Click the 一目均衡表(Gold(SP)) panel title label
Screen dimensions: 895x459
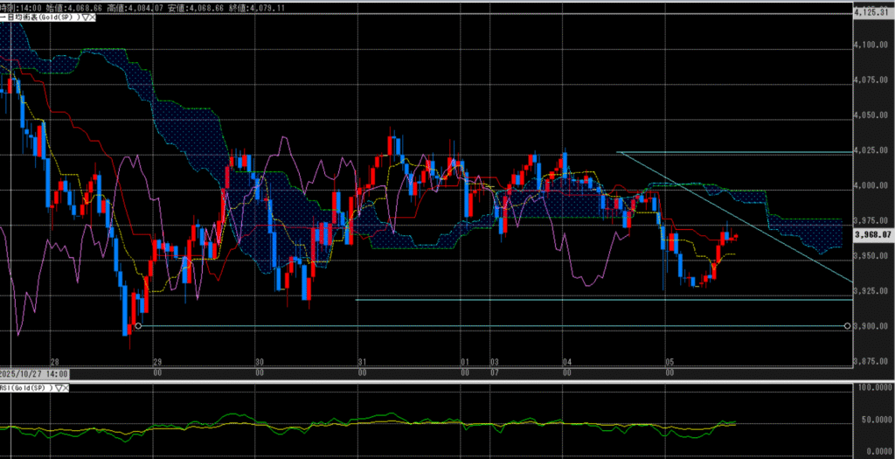coord(41,17)
